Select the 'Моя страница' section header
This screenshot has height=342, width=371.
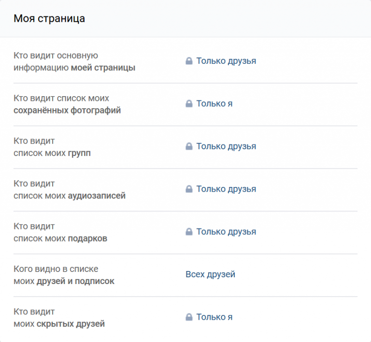click(x=49, y=18)
